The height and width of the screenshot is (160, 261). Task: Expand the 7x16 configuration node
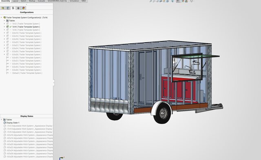(4, 30)
